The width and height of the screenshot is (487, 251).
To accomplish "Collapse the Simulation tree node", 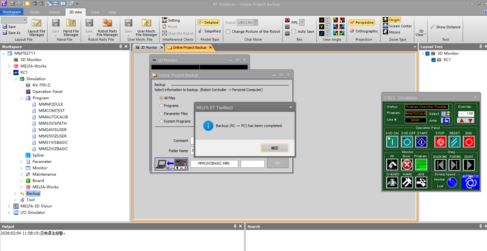I will [x=16, y=79].
